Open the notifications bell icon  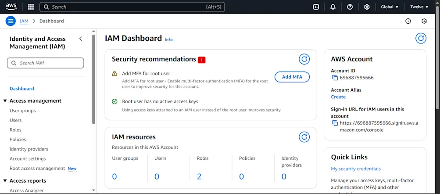(x=333, y=7)
